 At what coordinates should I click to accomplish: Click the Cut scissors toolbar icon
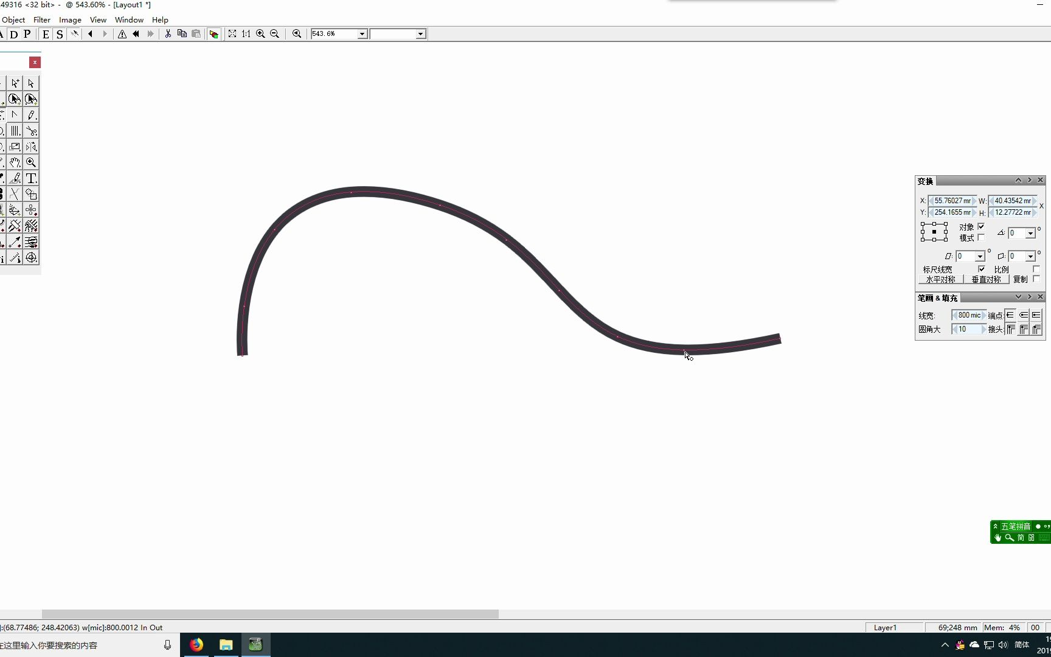[x=168, y=34]
